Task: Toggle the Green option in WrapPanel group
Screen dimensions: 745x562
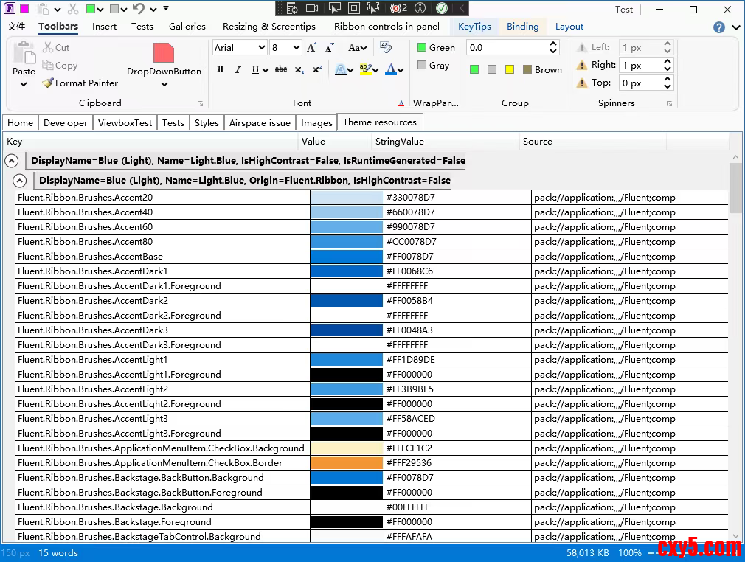Action: click(436, 47)
